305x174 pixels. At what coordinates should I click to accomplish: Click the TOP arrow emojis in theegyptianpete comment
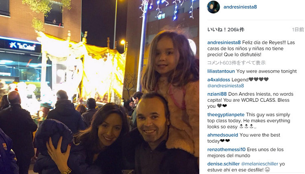[x=246, y=127]
